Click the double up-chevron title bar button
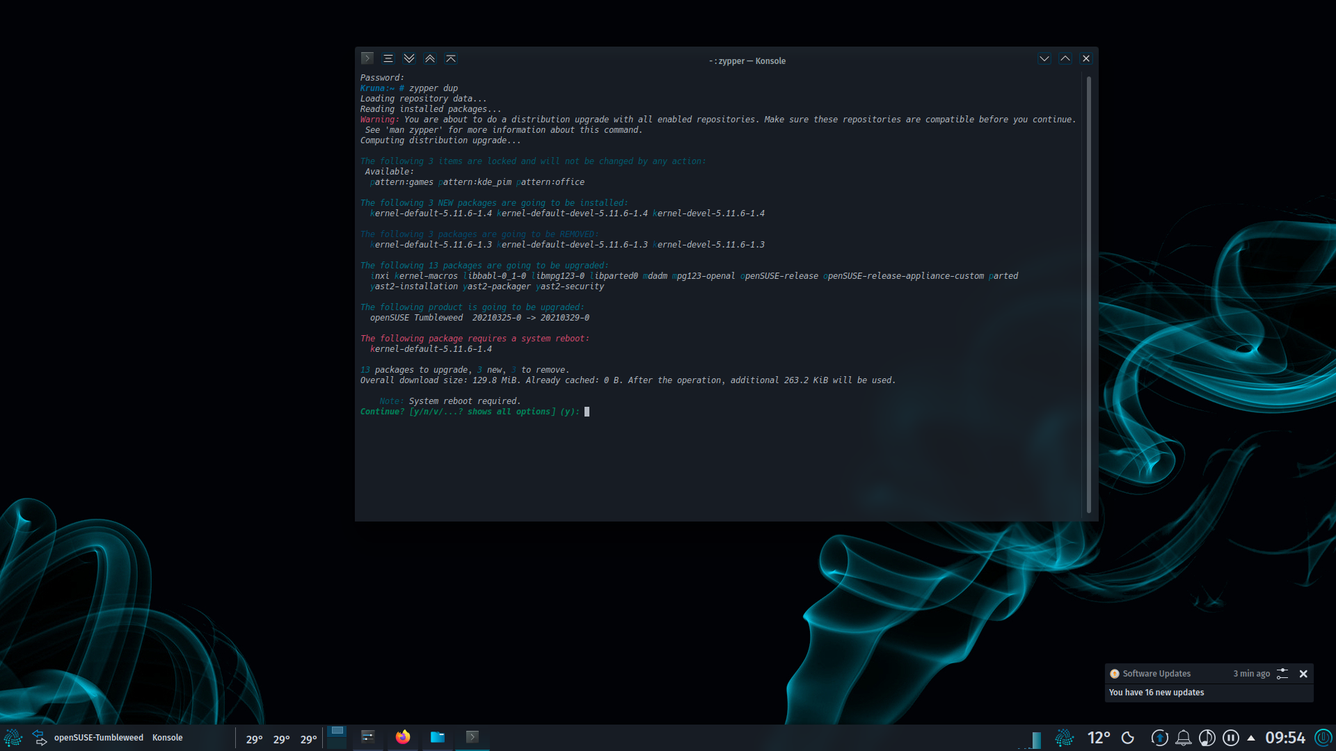The image size is (1336, 751). 430,58
